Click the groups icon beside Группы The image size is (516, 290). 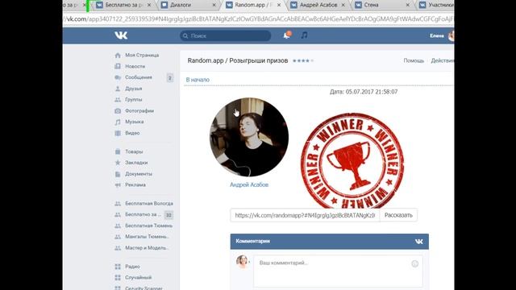[x=118, y=100]
